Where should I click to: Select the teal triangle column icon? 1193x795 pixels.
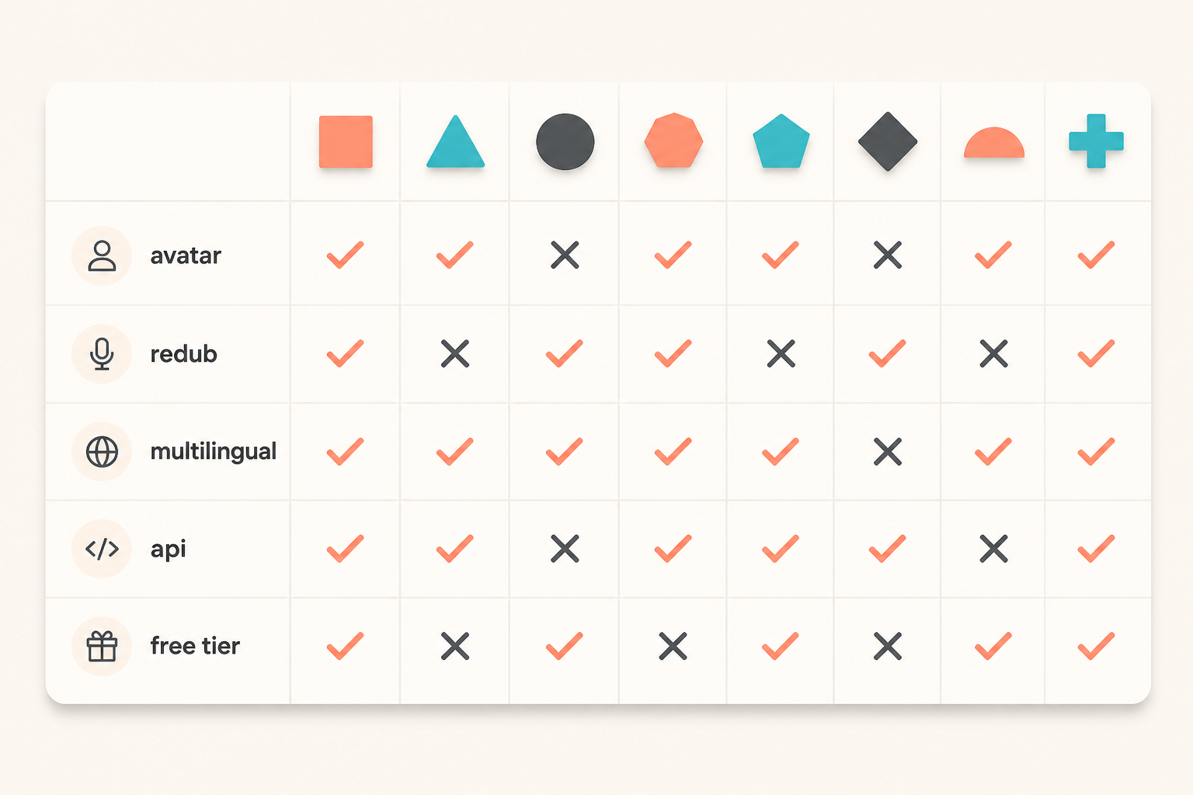(x=455, y=141)
